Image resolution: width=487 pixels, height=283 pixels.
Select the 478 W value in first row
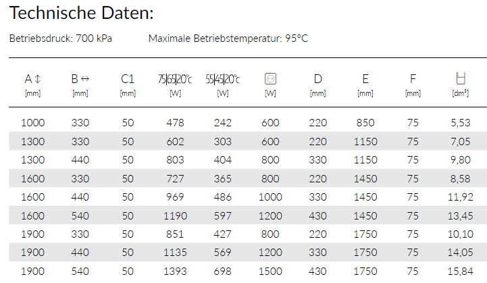[175, 123]
